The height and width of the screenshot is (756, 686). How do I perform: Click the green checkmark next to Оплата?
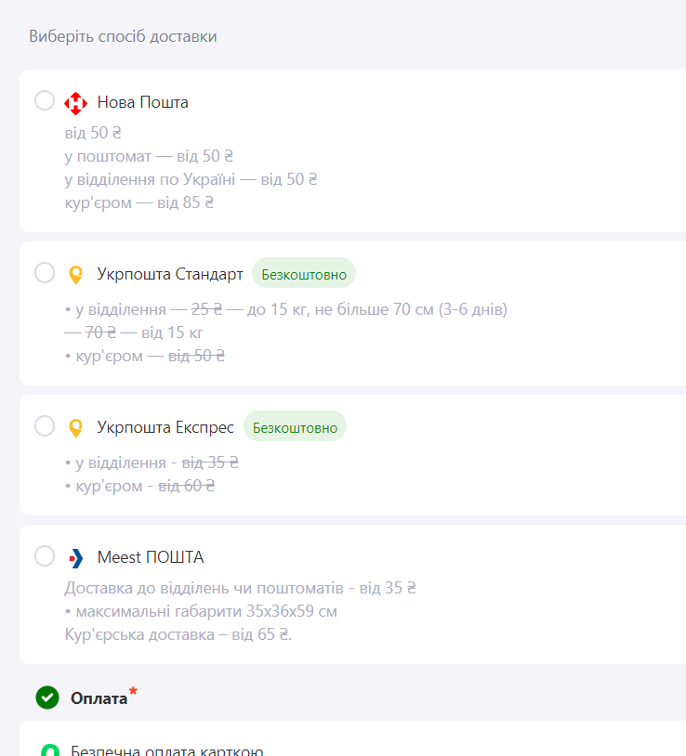click(47, 697)
